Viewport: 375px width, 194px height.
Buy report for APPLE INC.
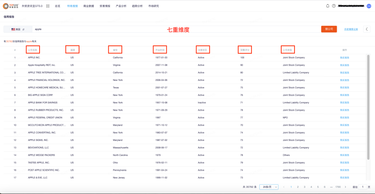(345, 58)
